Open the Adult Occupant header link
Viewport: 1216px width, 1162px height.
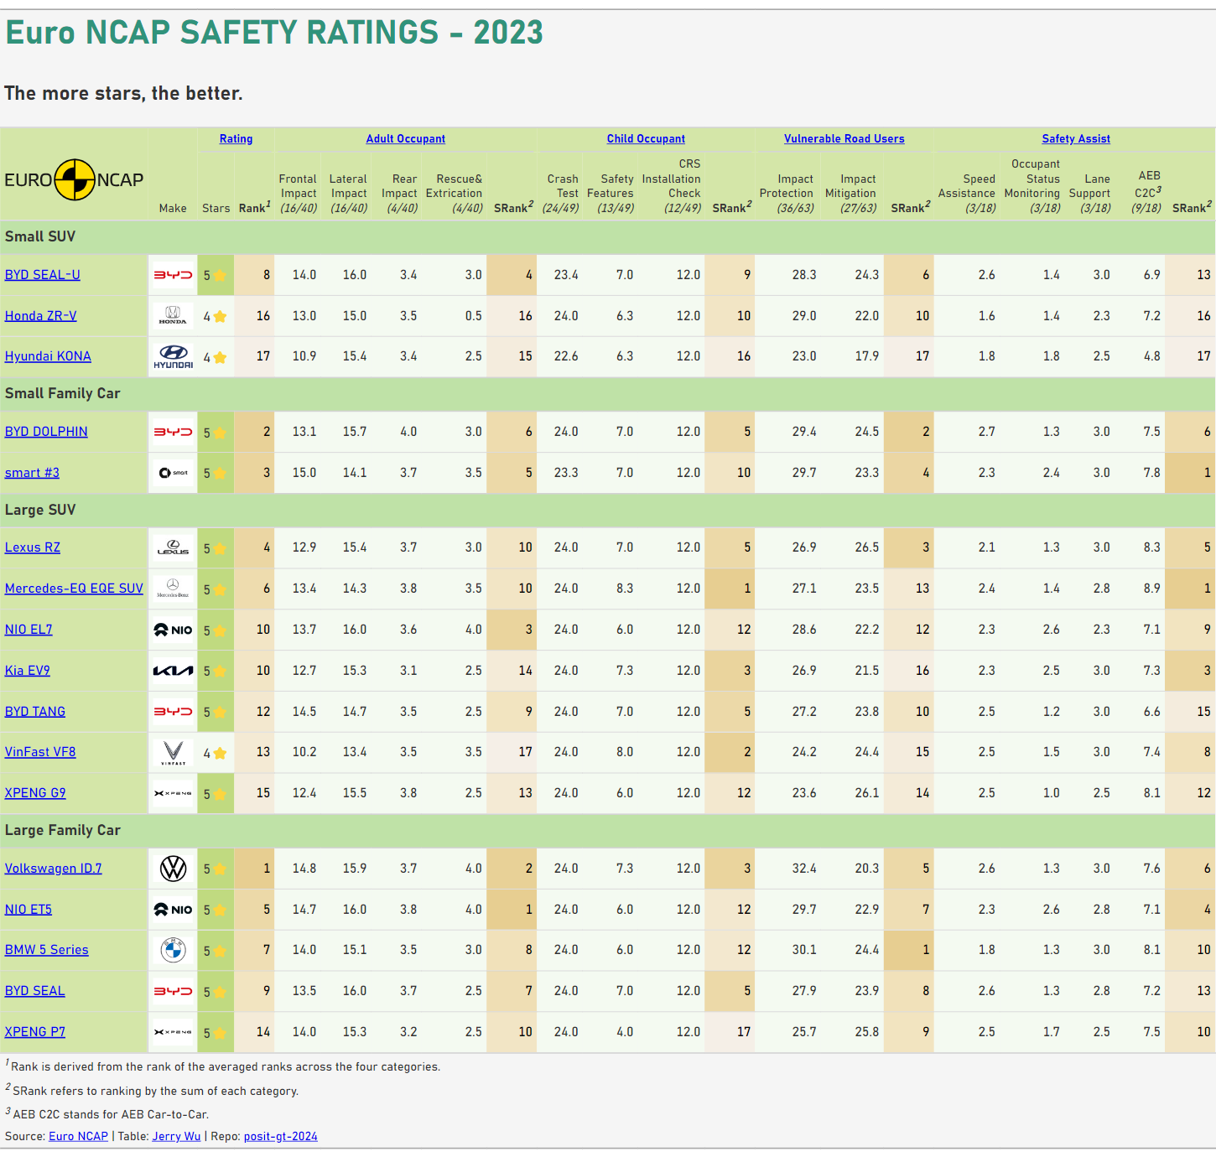(x=405, y=139)
